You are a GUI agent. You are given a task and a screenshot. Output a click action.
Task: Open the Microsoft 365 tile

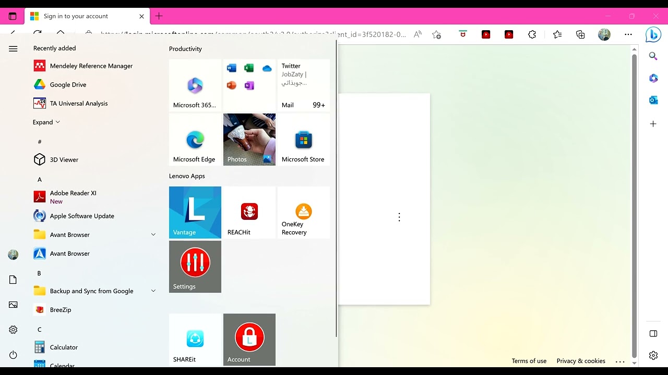195,85
